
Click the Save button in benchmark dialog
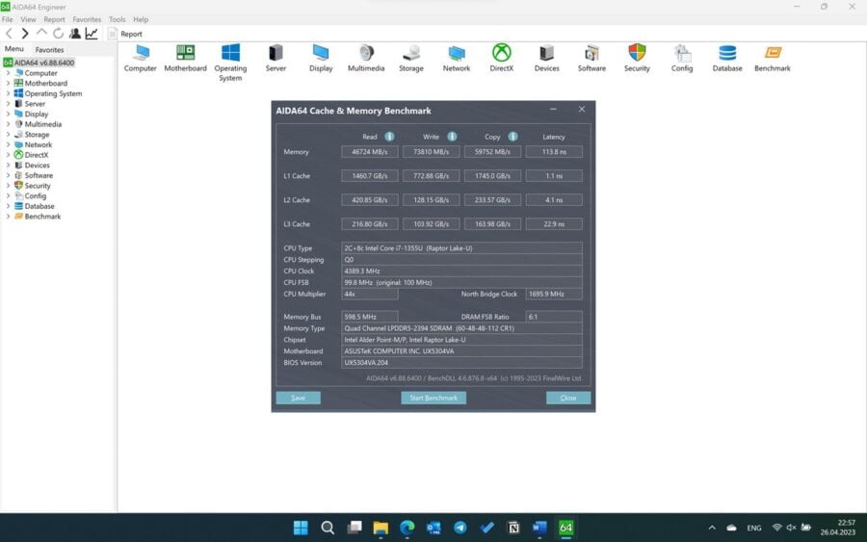[298, 398]
